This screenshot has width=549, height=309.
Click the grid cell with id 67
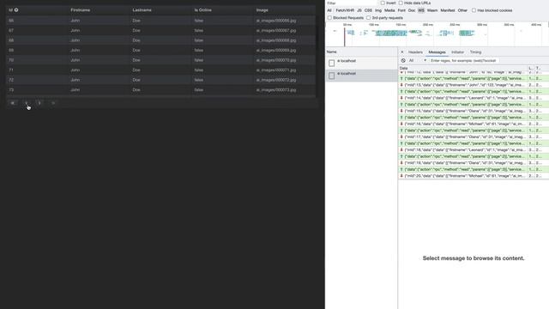[37, 31]
